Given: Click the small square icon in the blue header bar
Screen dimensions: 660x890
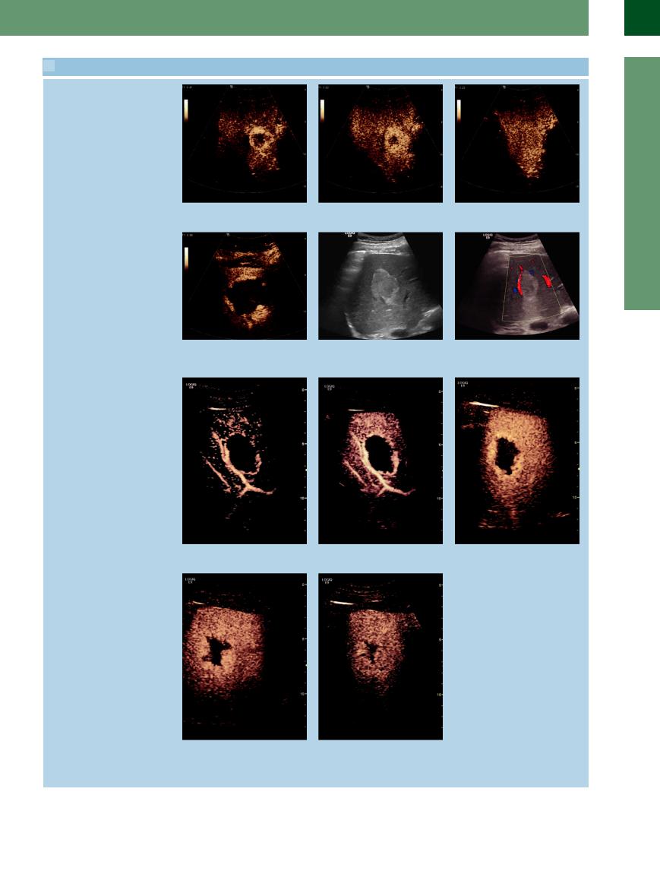Looking at the screenshot, I should pos(49,66).
